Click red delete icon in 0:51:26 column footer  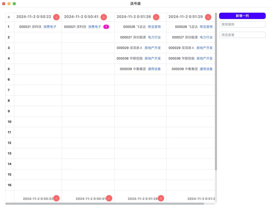(x=161, y=198)
